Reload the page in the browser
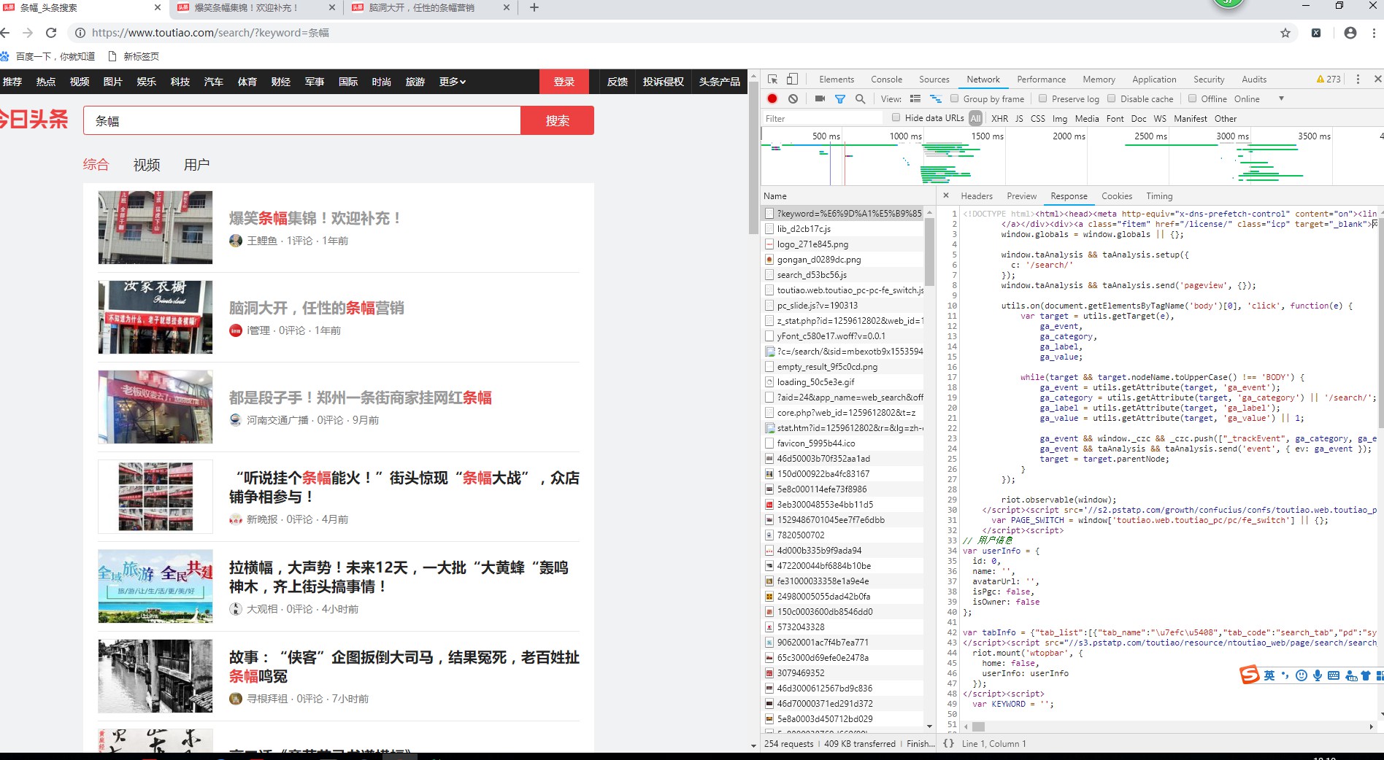 [51, 33]
